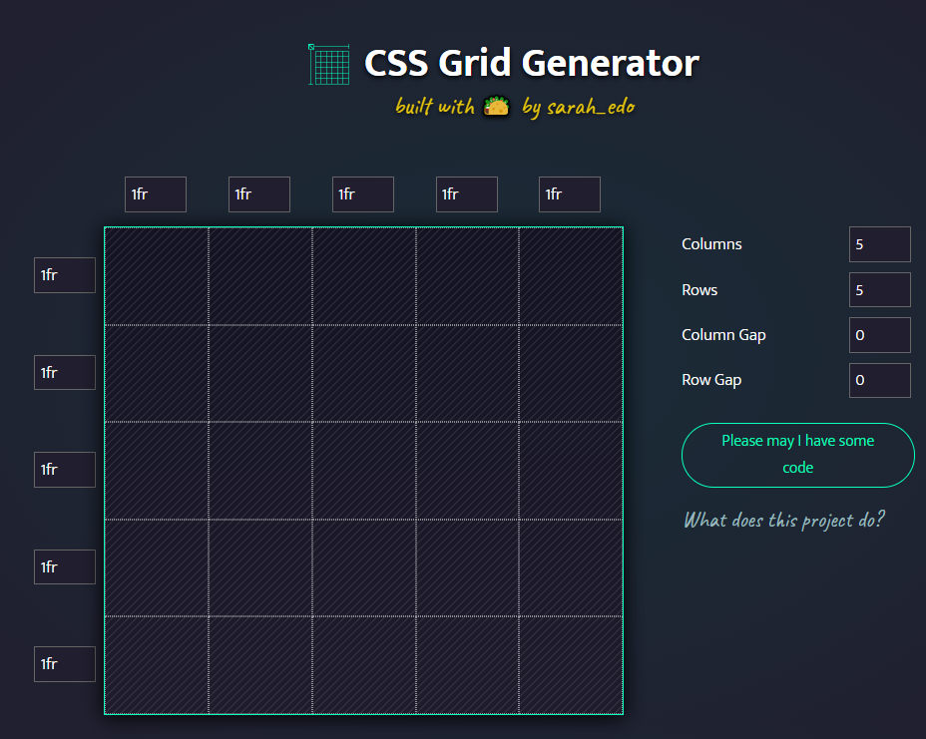Select the Row Gap input field
Viewport: 926px width, 739px height.
(879, 380)
